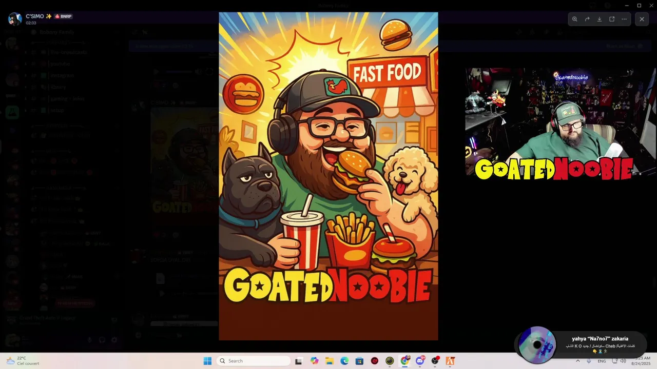Open the orange app icon on taskbar
The image size is (657, 369).
450,361
